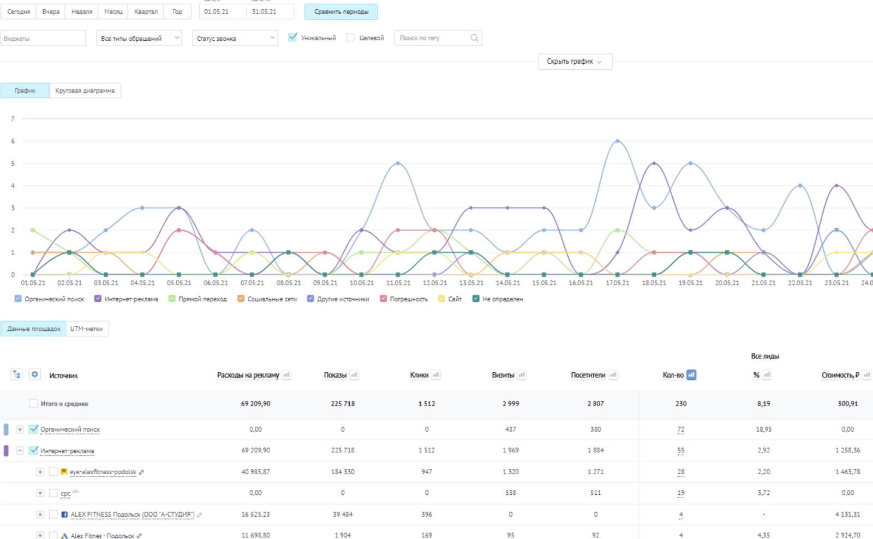Chart 'Показы' column via bar icon

(x=354, y=375)
